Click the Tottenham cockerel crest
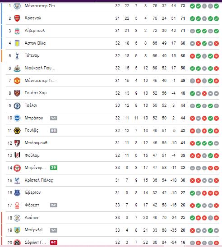The height and width of the screenshot is (247, 222). tap(17, 56)
